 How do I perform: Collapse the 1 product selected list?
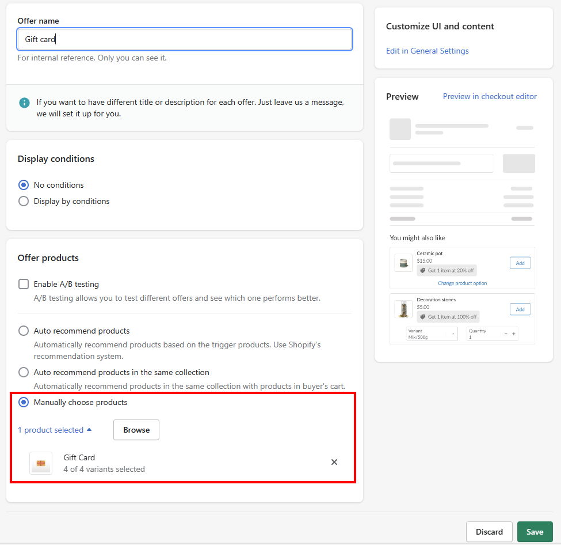[x=55, y=430]
